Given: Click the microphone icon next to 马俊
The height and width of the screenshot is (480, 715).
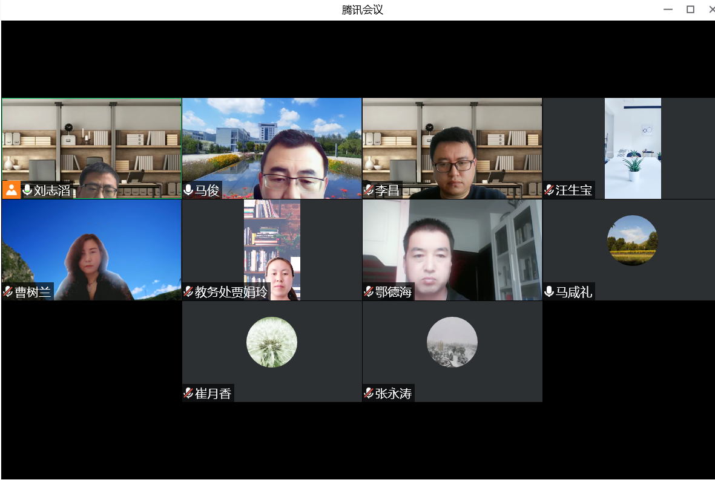Looking at the screenshot, I should click(188, 190).
